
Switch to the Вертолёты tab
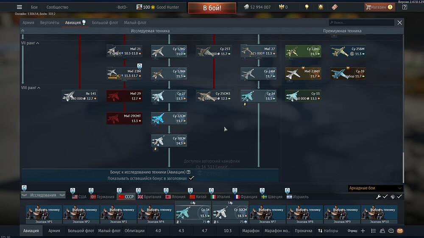50,23
